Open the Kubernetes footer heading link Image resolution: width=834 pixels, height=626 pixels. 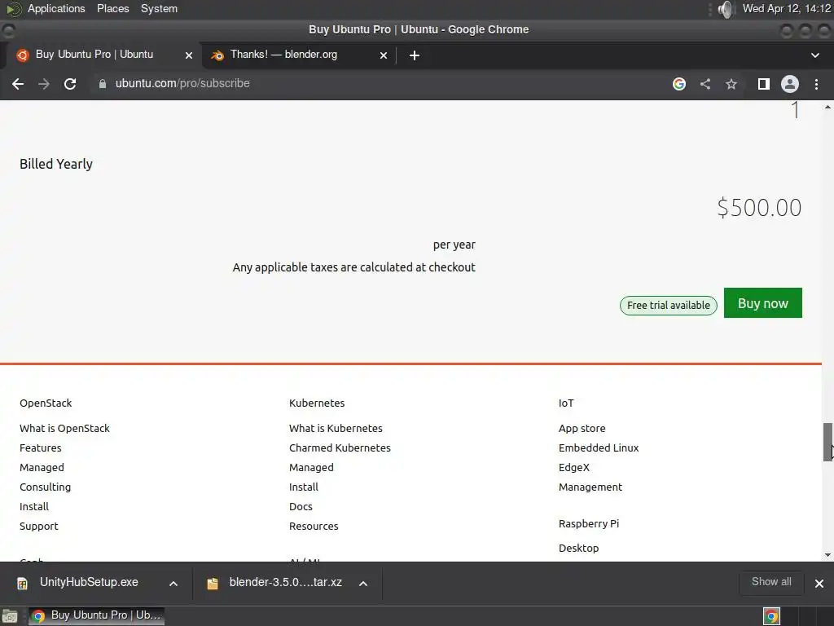click(x=317, y=403)
